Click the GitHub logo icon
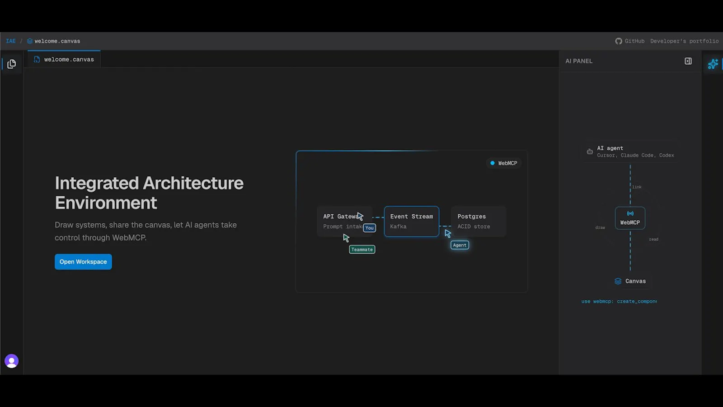The image size is (723, 407). tap(619, 41)
